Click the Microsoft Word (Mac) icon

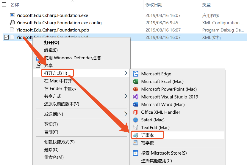point(135,104)
